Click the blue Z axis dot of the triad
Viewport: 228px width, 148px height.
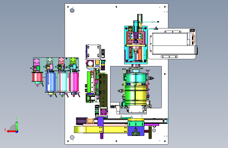point(17,131)
